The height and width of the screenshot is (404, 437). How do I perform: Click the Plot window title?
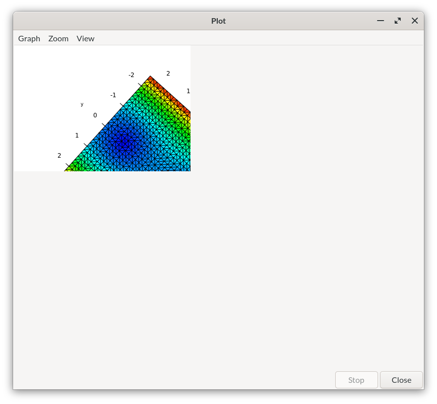(218, 21)
